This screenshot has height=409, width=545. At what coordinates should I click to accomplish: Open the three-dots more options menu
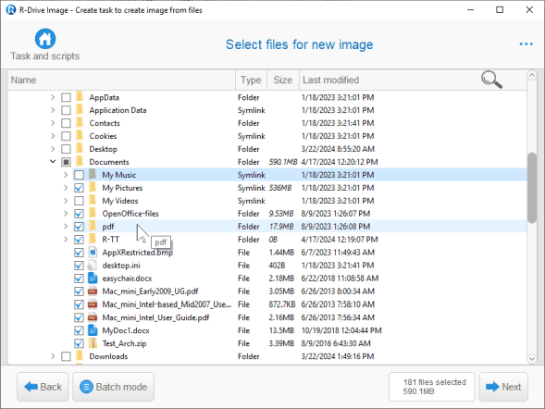click(x=526, y=44)
